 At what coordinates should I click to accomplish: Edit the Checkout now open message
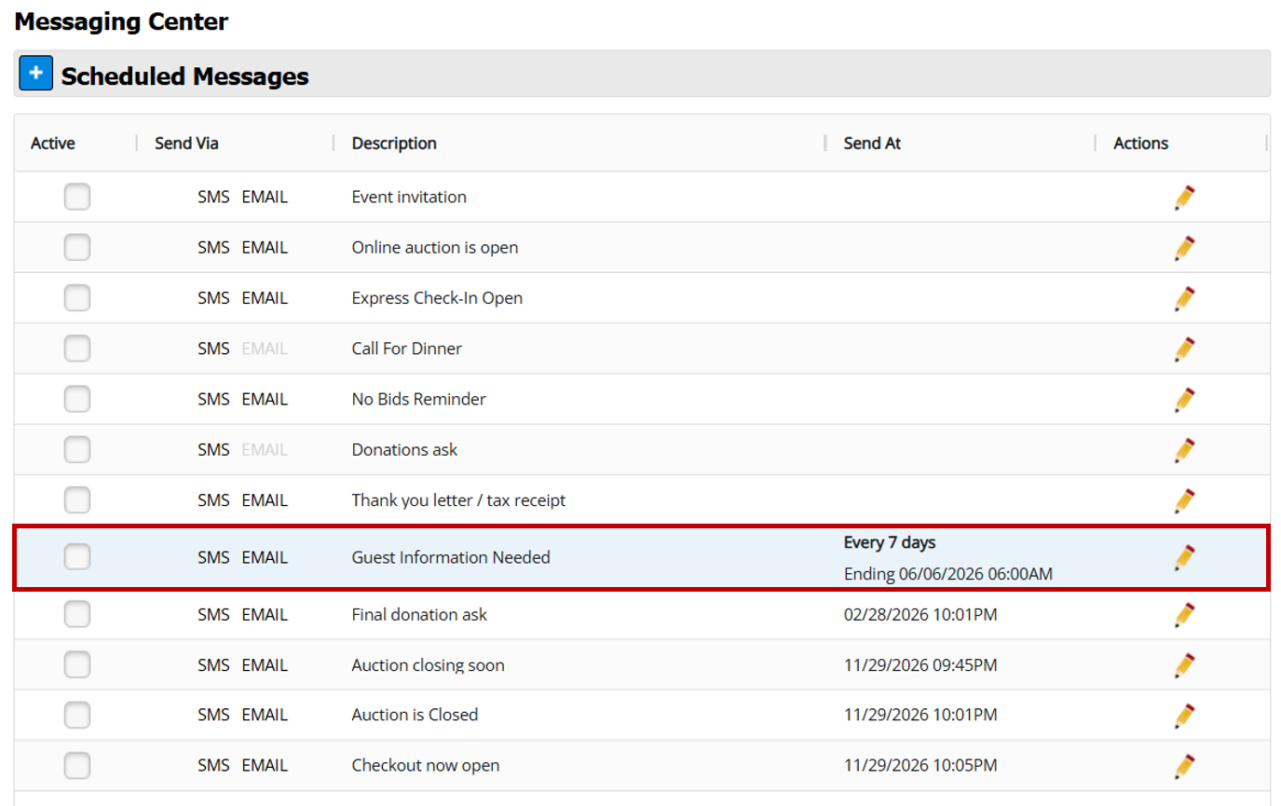[1184, 766]
